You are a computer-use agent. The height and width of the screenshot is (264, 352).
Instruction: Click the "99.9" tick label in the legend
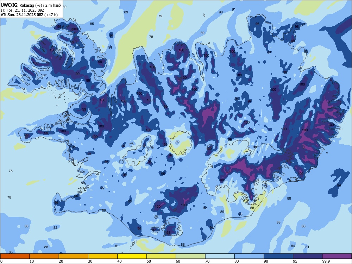pos(326,261)
